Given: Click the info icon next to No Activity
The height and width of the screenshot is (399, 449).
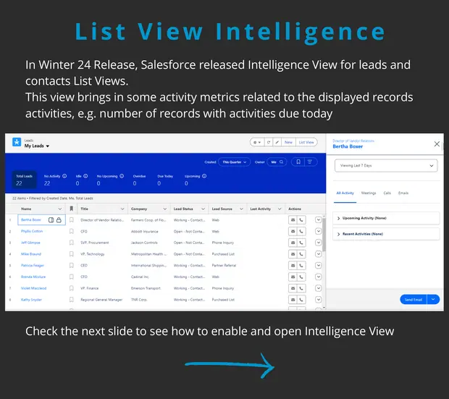Looking at the screenshot, I should pos(64,176).
